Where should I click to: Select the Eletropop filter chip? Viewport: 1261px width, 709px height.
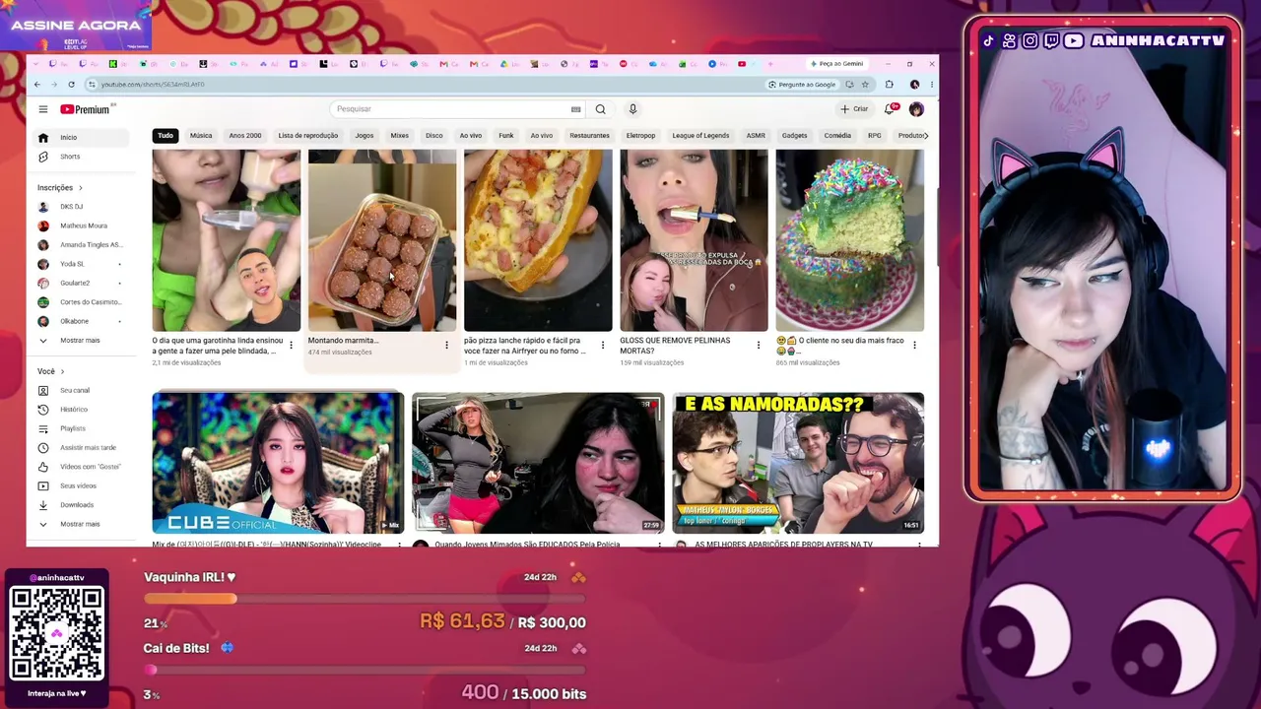pyautogui.click(x=640, y=136)
